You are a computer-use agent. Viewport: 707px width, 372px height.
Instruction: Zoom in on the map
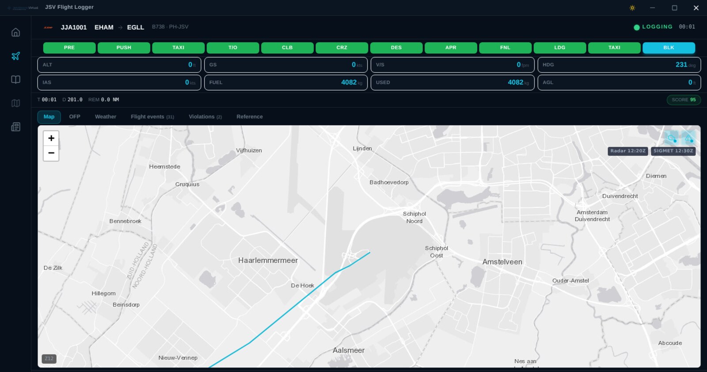coord(51,138)
